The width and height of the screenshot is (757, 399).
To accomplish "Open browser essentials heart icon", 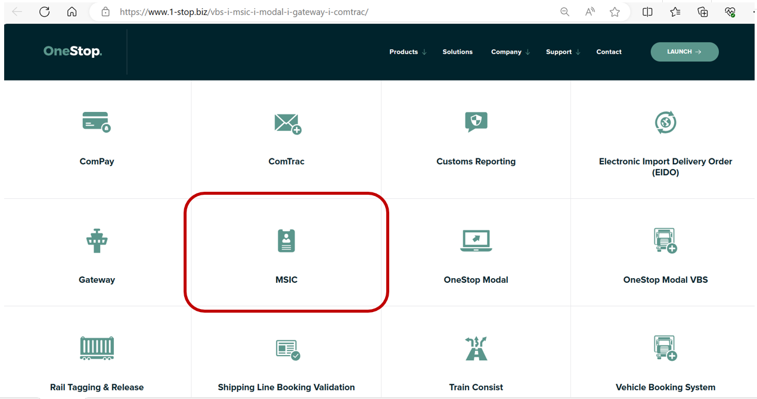I will [x=730, y=12].
